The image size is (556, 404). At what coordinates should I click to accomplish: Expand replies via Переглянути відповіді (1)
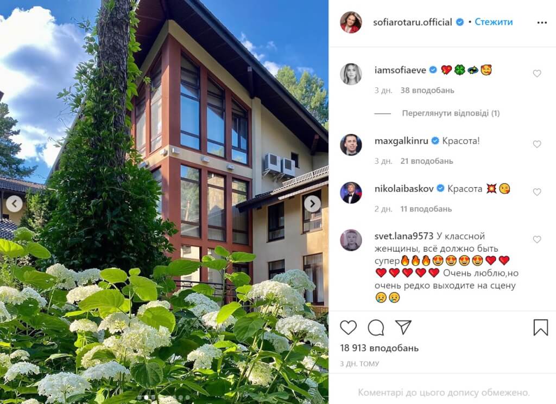coord(451,113)
